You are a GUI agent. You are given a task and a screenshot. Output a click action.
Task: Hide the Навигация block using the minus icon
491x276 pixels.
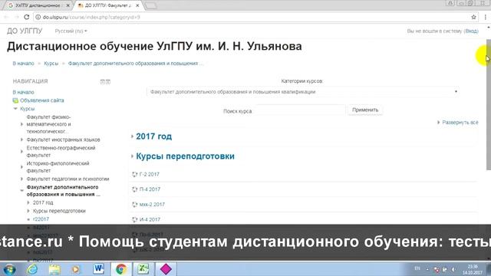click(x=102, y=82)
